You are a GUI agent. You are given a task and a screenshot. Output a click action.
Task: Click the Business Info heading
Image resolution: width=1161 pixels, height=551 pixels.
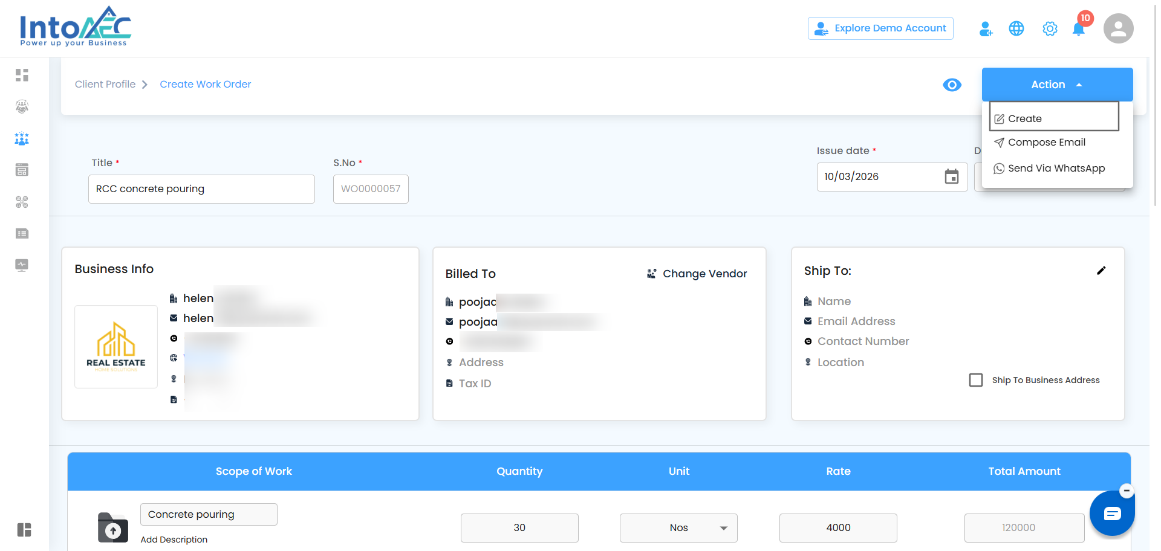click(x=114, y=269)
